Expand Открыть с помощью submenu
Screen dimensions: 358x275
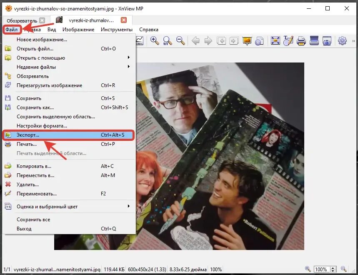tap(68, 58)
